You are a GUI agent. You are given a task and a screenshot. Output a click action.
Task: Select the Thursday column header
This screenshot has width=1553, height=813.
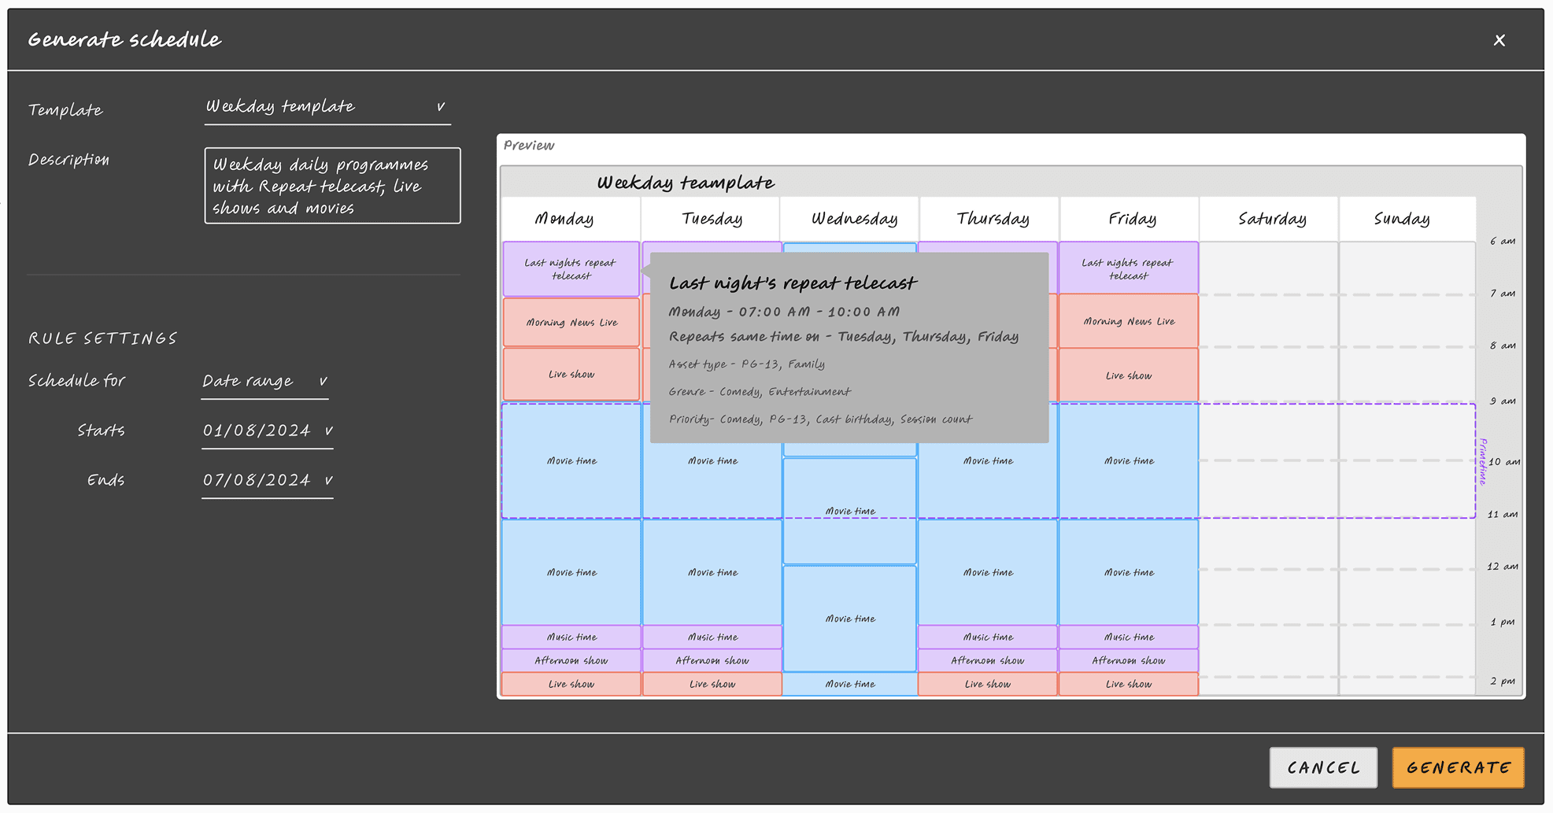[989, 219]
